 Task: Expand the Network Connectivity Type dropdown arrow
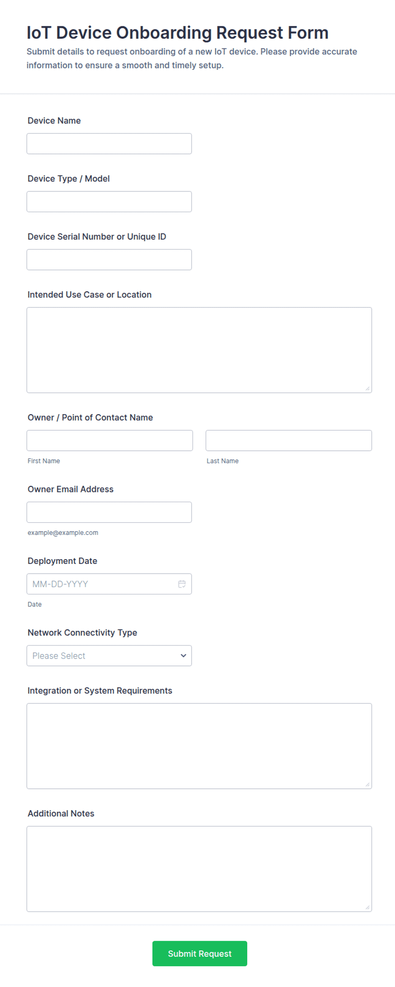click(183, 655)
